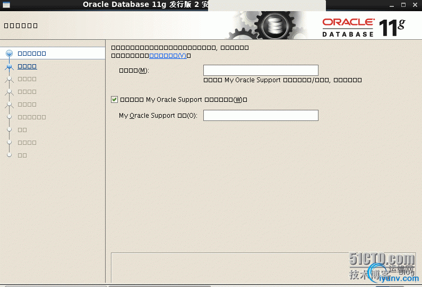This screenshot has width=422, height=287.
Task: Open the blue underlined (V) details link
Action: click(x=168, y=56)
